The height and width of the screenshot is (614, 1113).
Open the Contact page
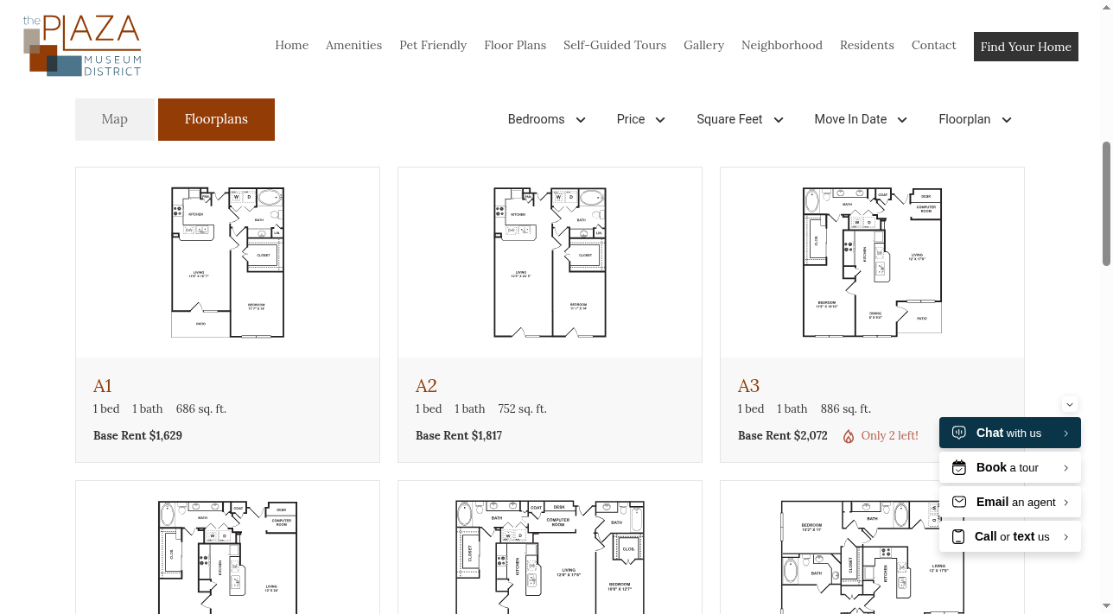[934, 45]
